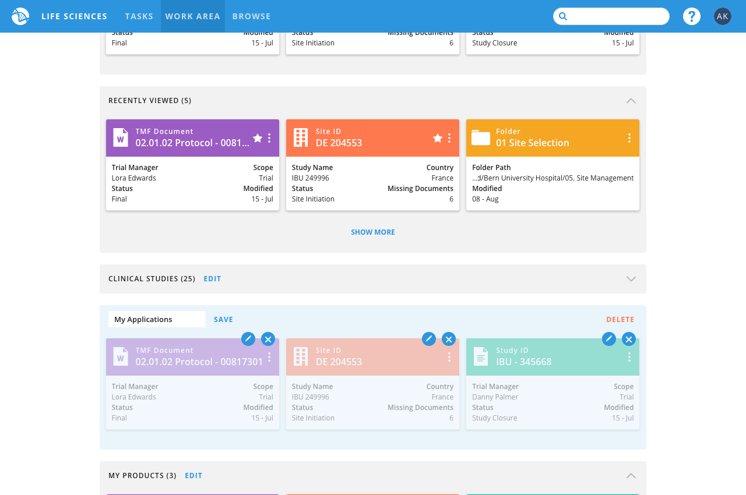The image size is (746, 495).
Task: Click the building icon on recently viewed DE 204553 card
Action: (x=301, y=137)
